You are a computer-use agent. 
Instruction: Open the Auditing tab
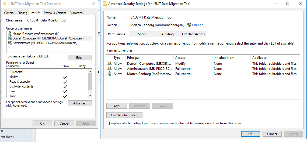pyautogui.click(x=168, y=34)
